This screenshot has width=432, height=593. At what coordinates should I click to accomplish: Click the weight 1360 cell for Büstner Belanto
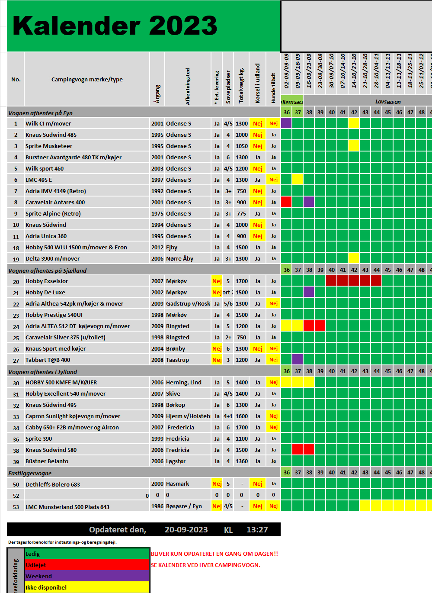tap(242, 461)
